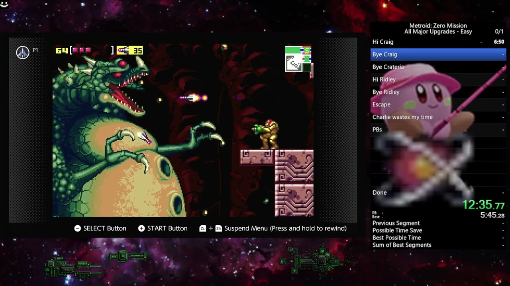Select the highlighted 'Bye Craig' split
The width and height of the screenshot is (510, 286).
438,54
